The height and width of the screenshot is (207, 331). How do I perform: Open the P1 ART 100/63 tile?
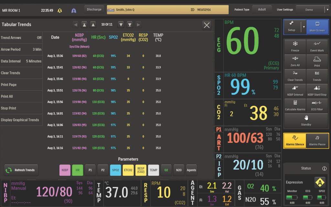[248, 139]
